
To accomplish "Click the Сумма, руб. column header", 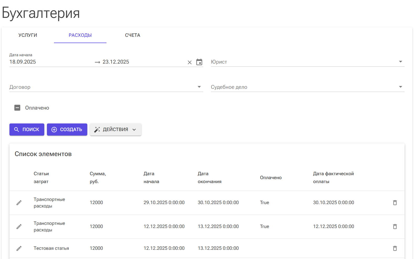I will [98, 178].
